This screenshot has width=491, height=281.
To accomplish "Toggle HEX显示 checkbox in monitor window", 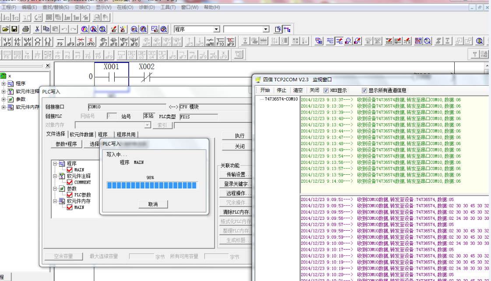I will click(326, 90).
